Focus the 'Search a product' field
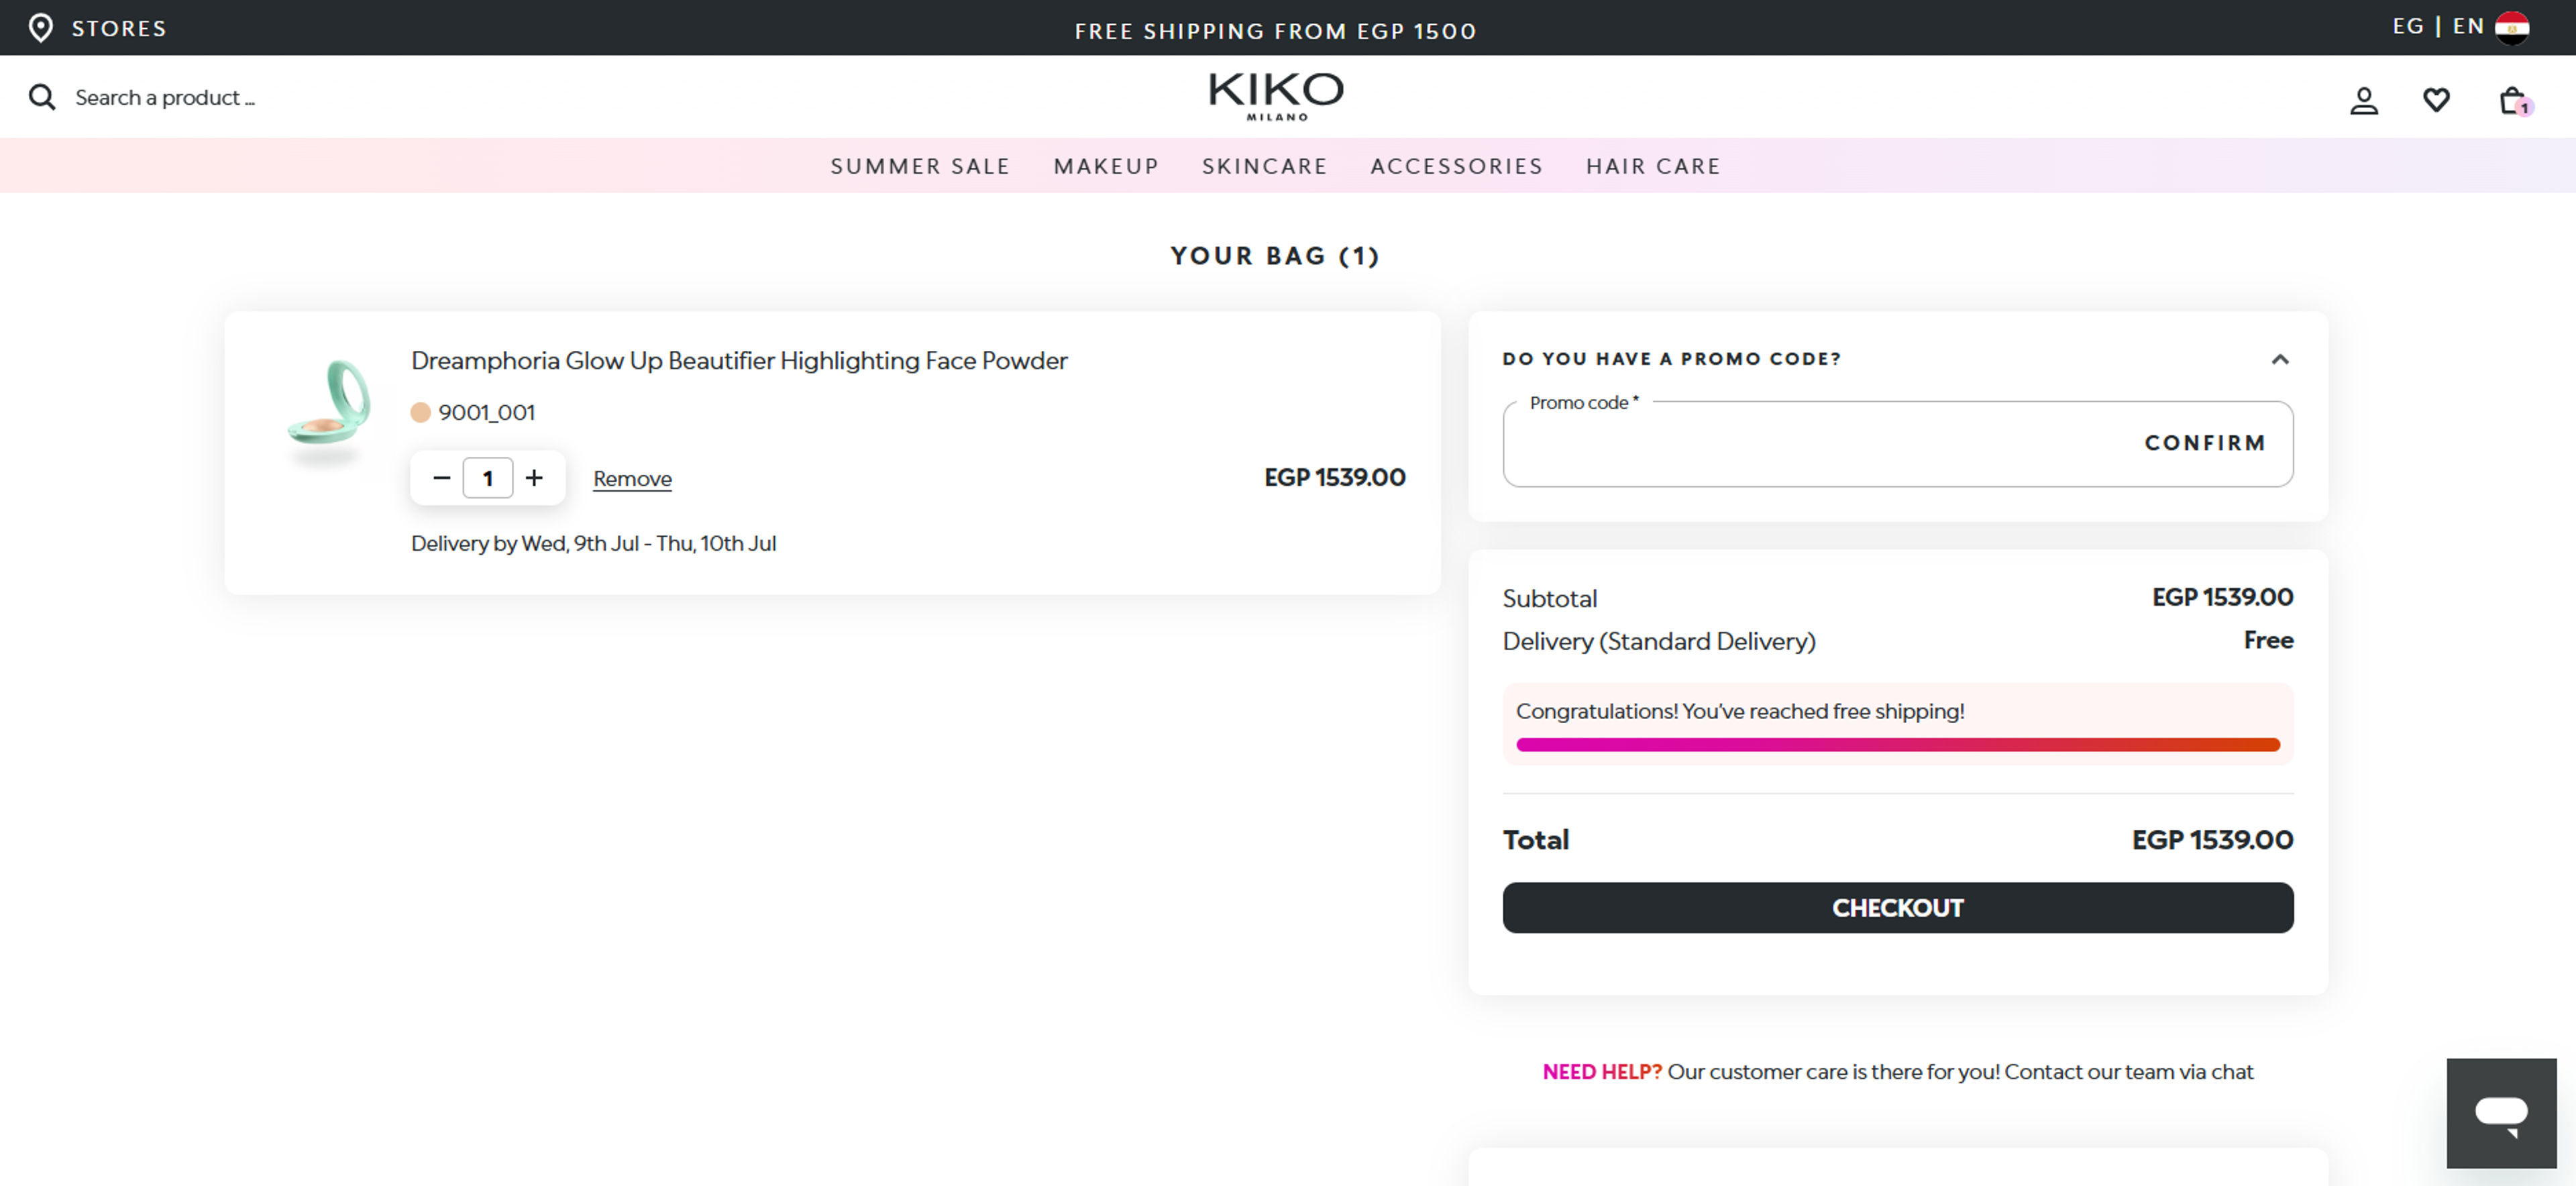Screen dimensions: 2576x1186 [x=165, y=97]
